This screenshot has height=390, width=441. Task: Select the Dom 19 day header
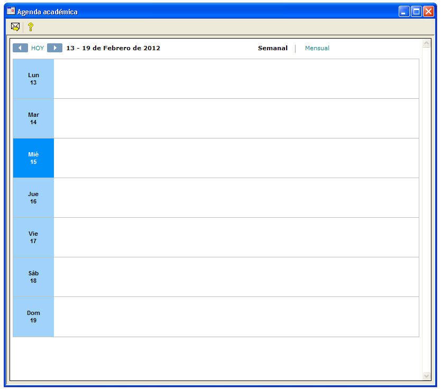pos(33,317)
